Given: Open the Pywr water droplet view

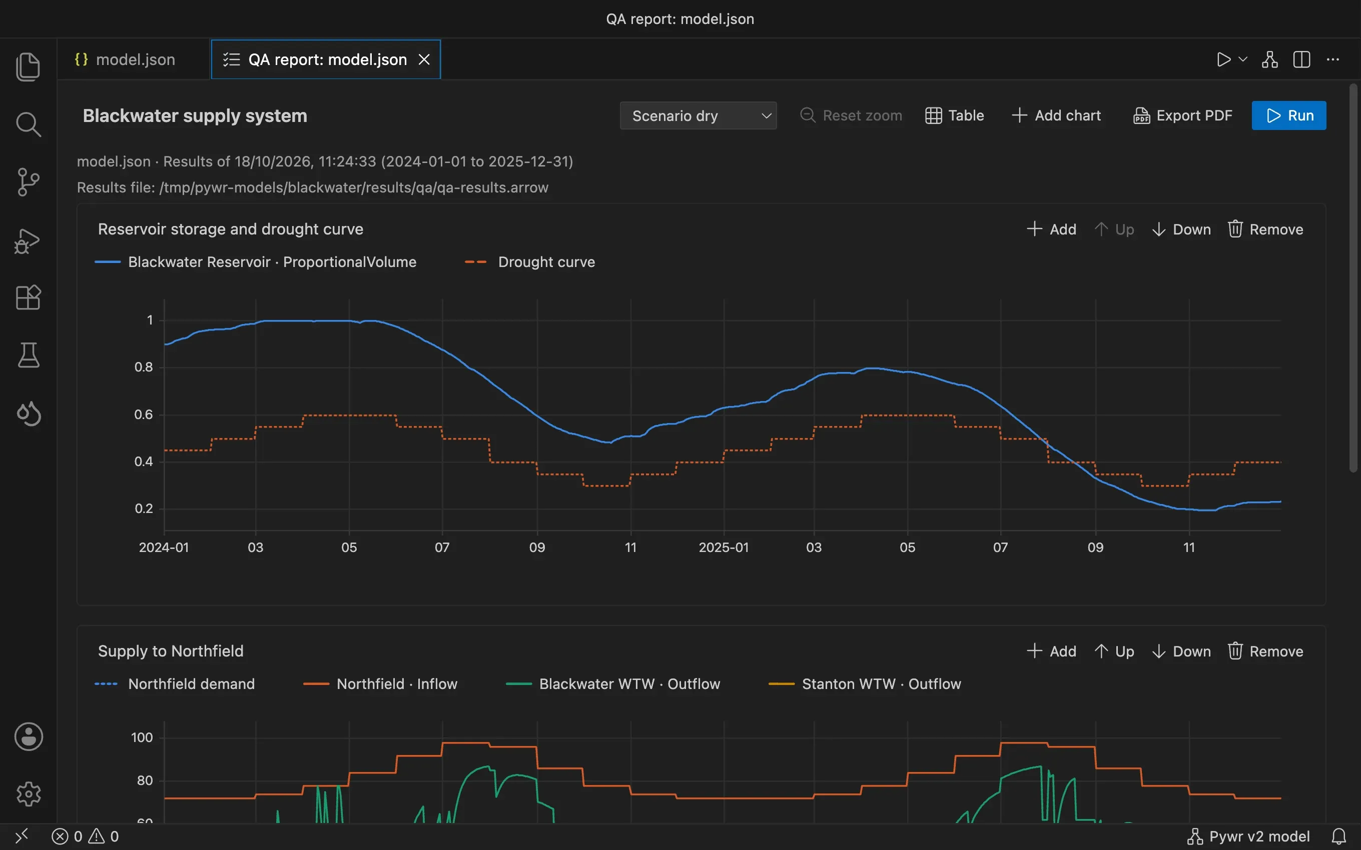Looking at the screenshot, I should click(28, 414).
